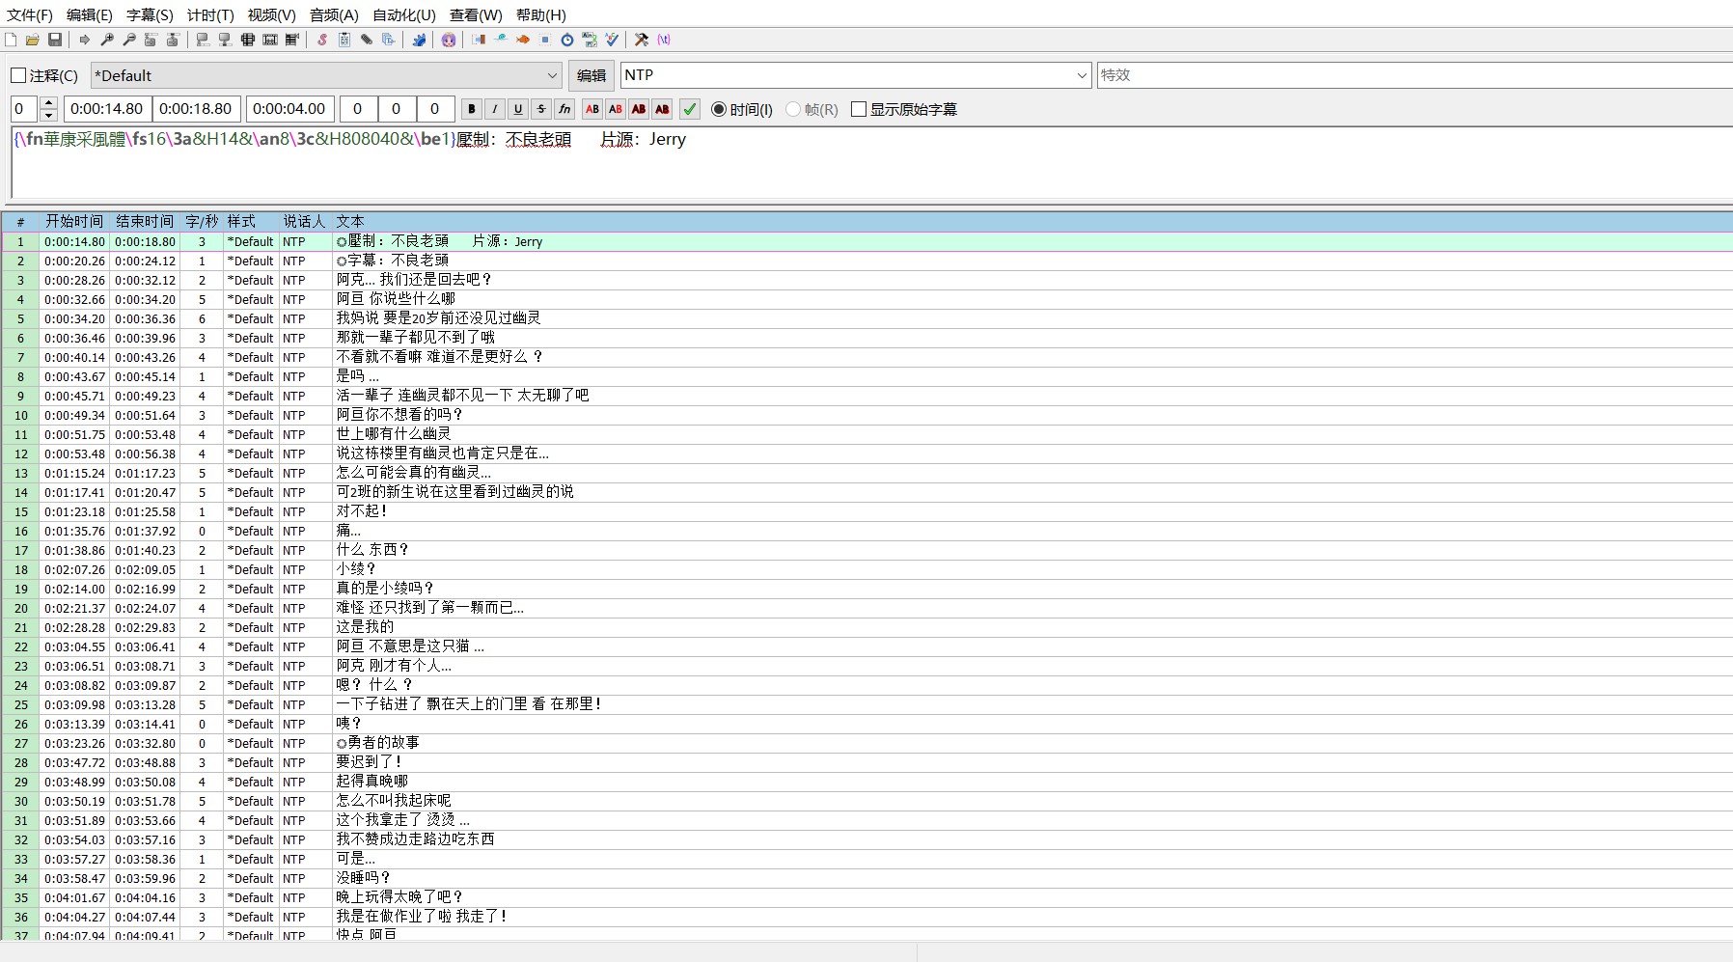Click the end time field 0:00:18.80

tap(197, 109)
